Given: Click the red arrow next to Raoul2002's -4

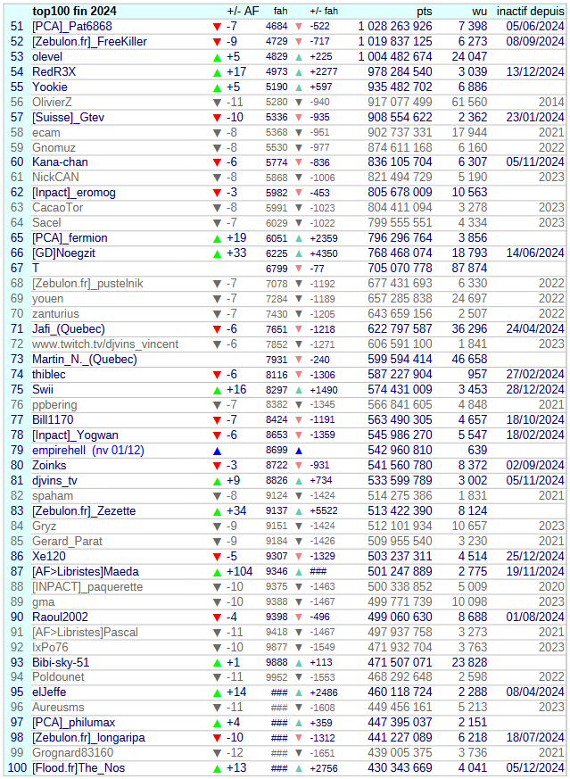Looking at the screenshot, I should (217, 617).
